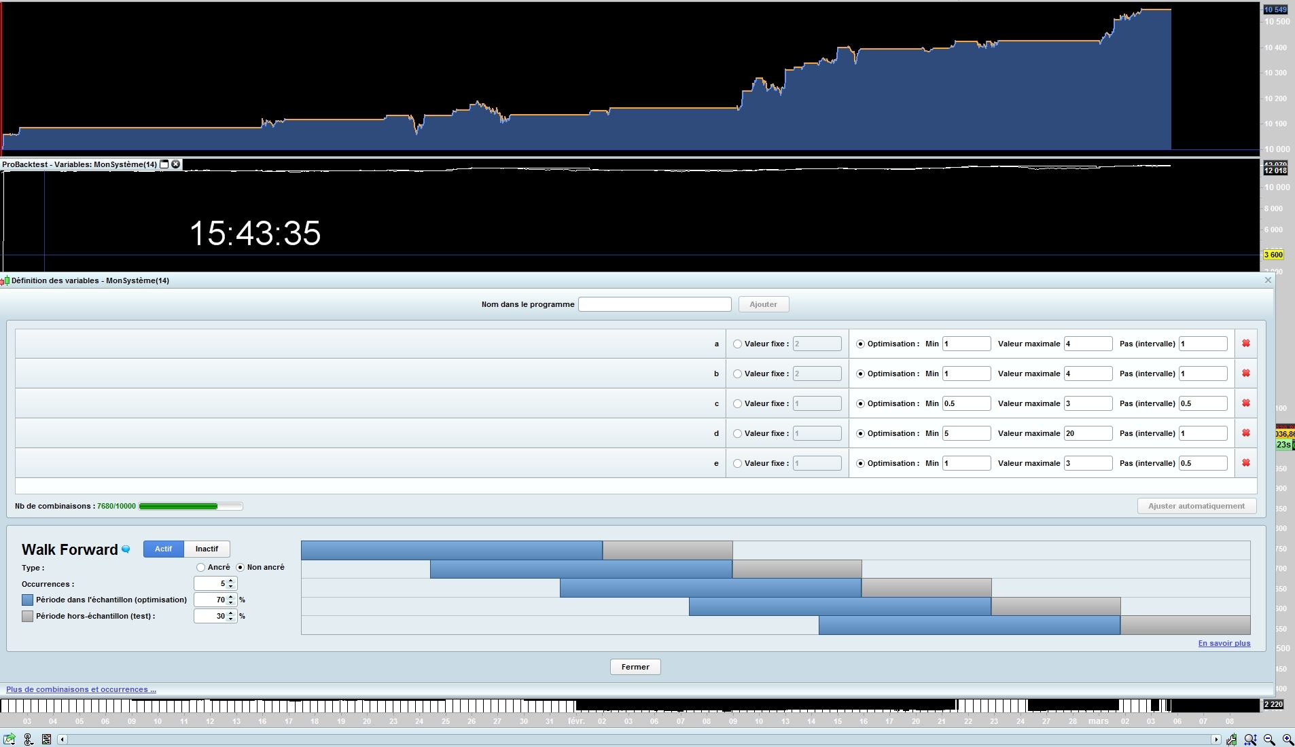Click the 7680/10000 combinations count
The height and width of the screenshot is (747, 1295).
(x=116, y=506)
